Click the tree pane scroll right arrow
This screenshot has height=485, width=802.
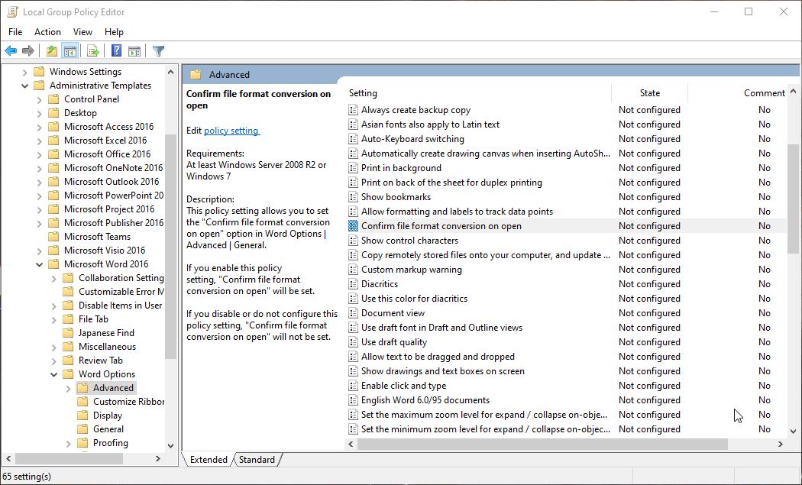[x=158, y=459]
